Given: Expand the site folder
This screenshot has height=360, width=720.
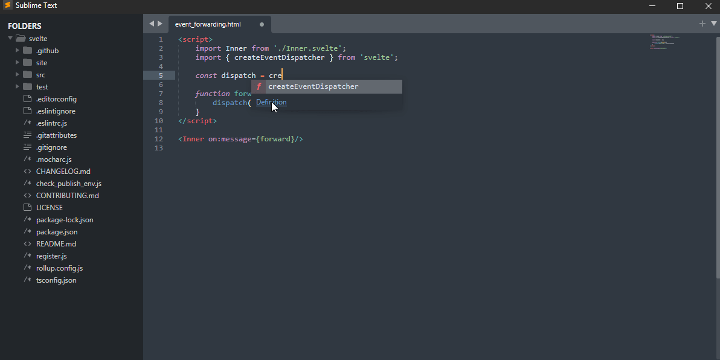Looking at the screenshot, I should [18, 62].
